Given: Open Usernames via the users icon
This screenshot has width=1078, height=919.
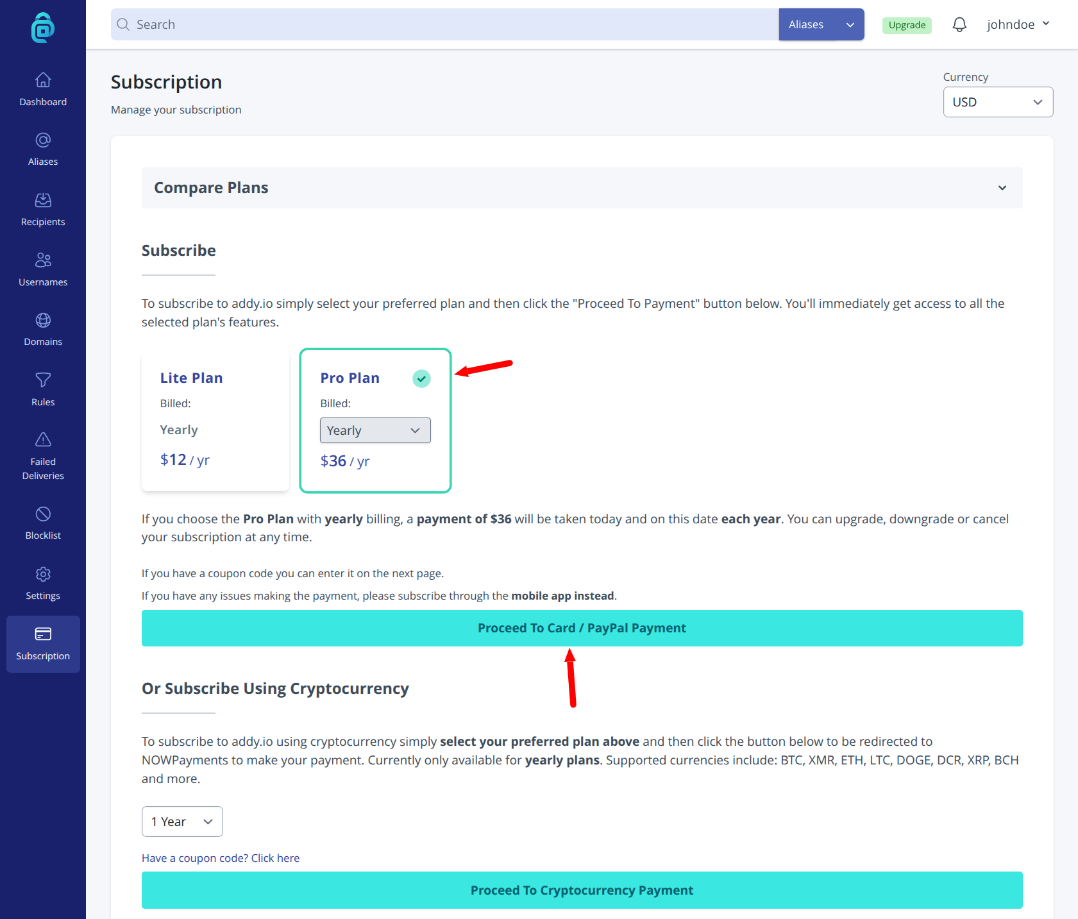Looking at the screenshot, I should click(43, 260).
